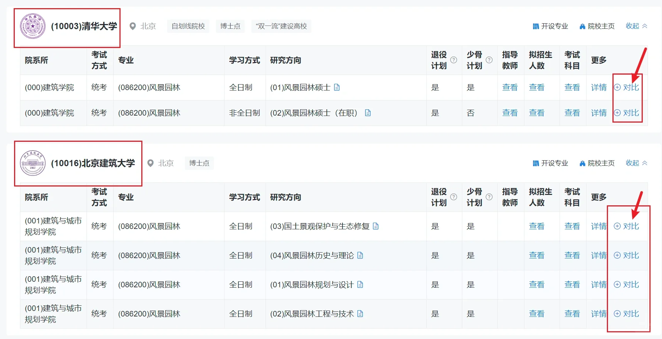Click the 北京建筑大学 school logo
Viewport: 662px width, 339px height.
click(33, 163)
